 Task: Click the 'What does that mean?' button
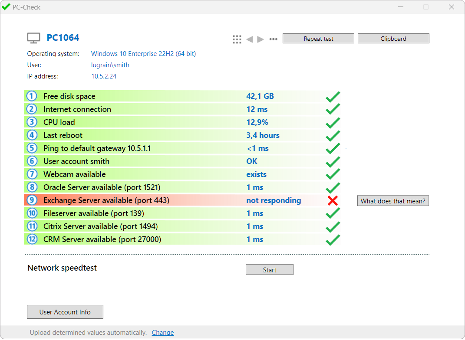(393, 201)
